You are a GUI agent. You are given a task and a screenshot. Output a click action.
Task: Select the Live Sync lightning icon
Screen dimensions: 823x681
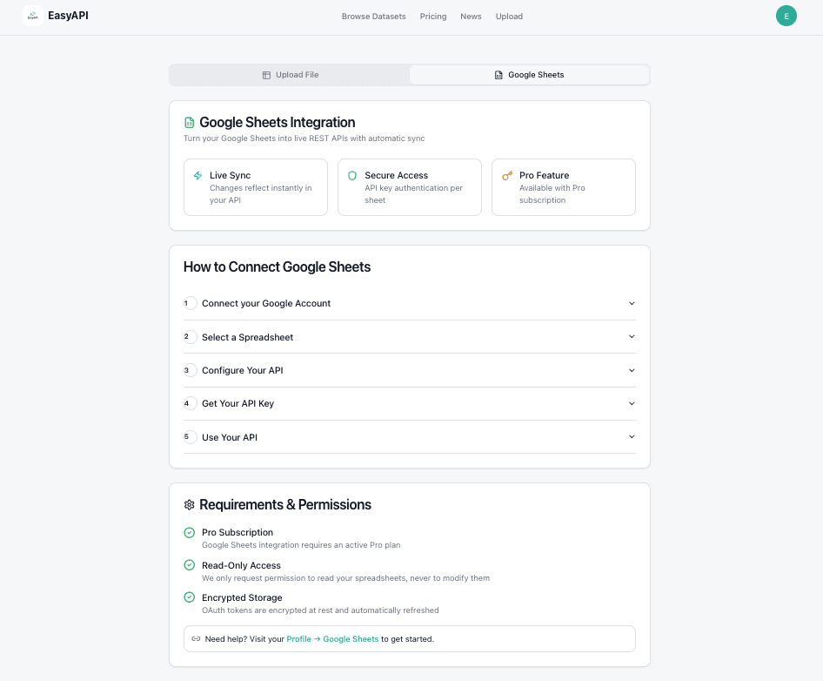(x=196, y=175)
